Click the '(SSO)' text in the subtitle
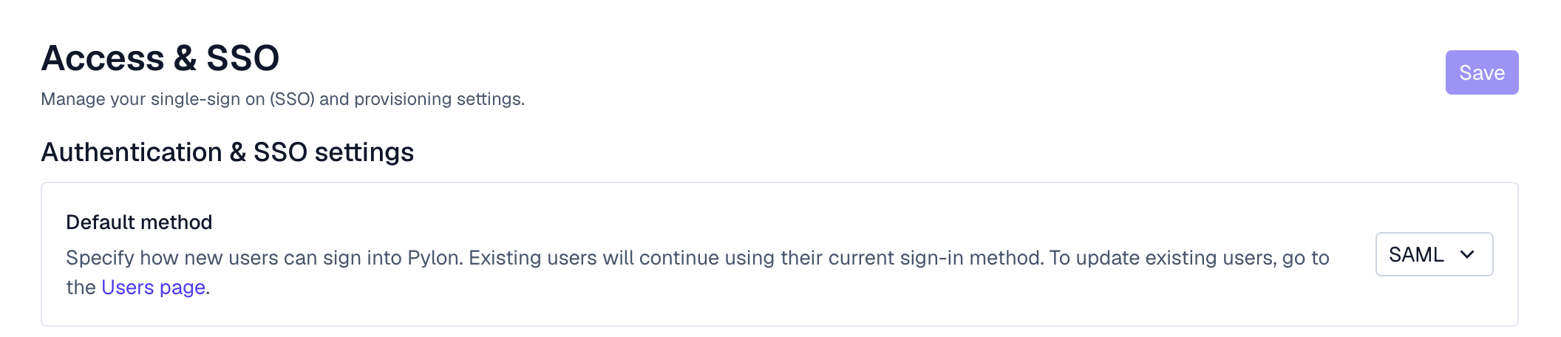 292,99
